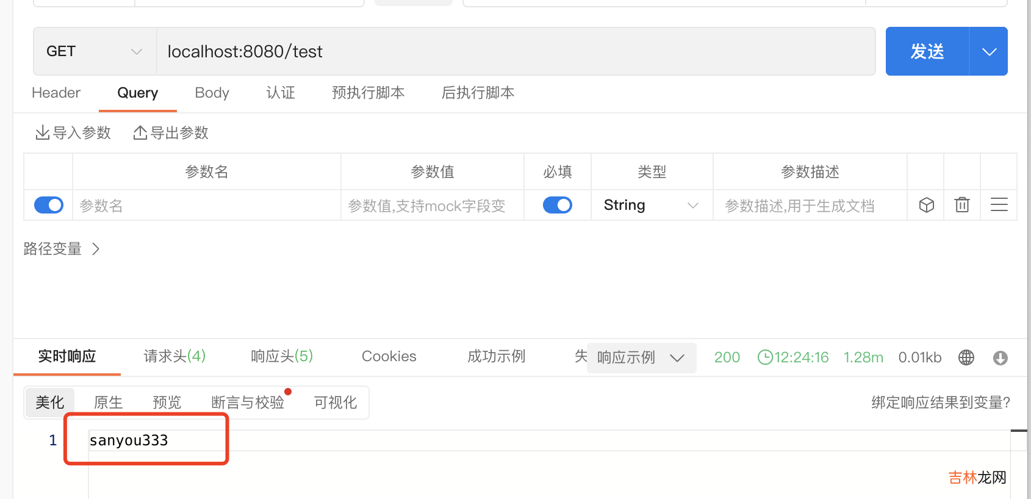
Task: Expand the send button dropdown arrow
Action: pyautogui.click(x=989, y=51)
